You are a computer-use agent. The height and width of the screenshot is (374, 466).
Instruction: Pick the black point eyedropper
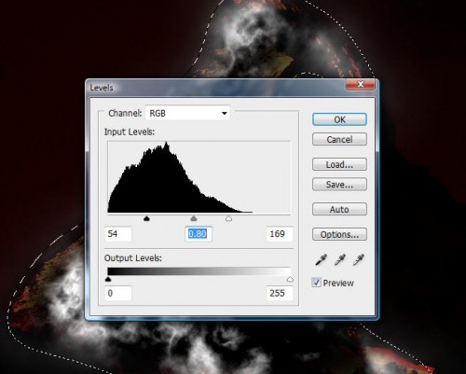(321, 259)
